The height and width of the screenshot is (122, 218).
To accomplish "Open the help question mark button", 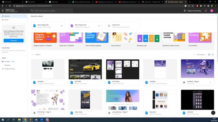I will (213, 113).
